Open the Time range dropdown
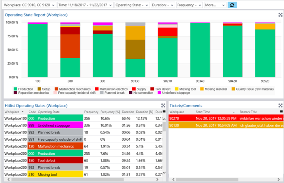Image resolution: width=284 pixels, height=183 pixels. click(x=85, y=5)
